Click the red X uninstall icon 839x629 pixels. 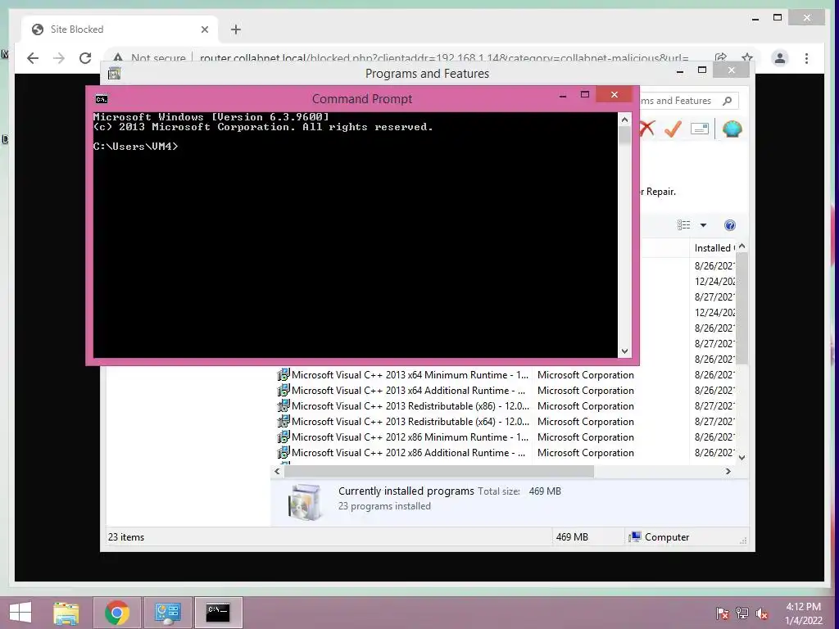pyautogui.click(x=647, y=129)
